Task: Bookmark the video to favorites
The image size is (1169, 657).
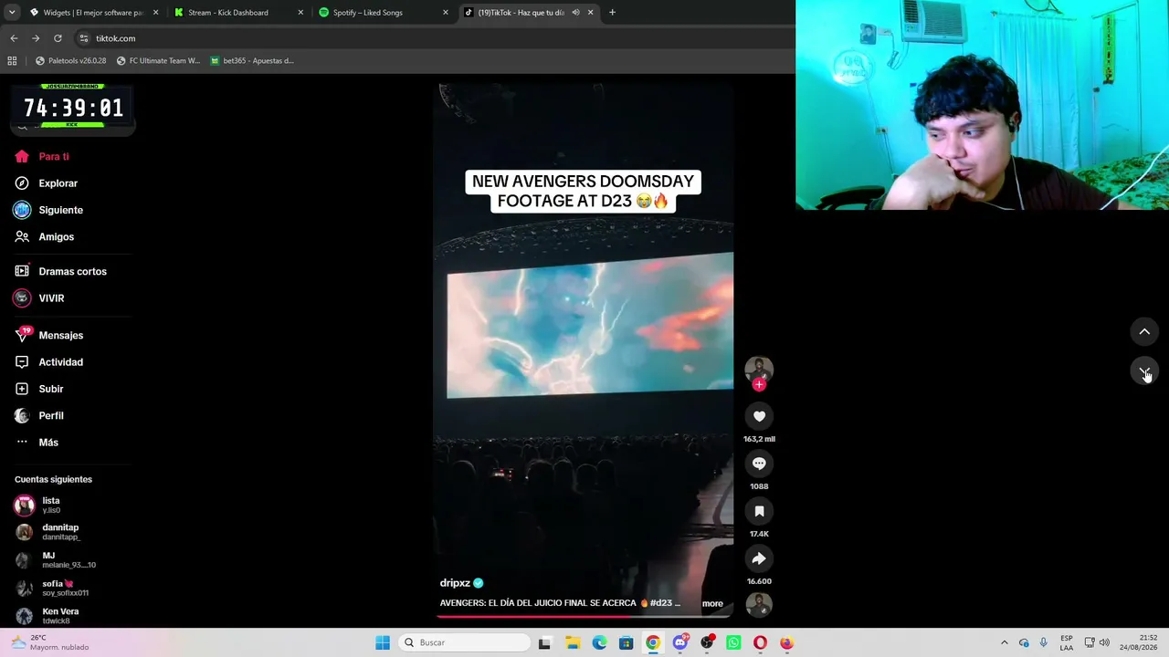Action: (x=759, y=511)
